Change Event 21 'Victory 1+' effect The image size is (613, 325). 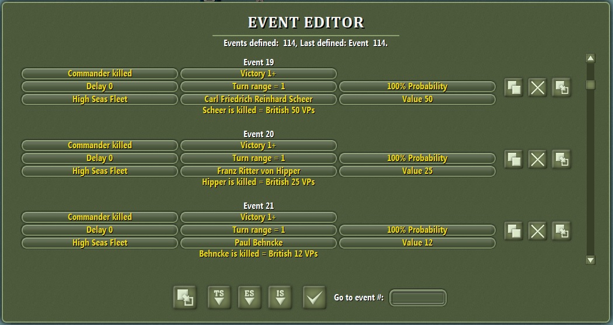coord(259,218)
